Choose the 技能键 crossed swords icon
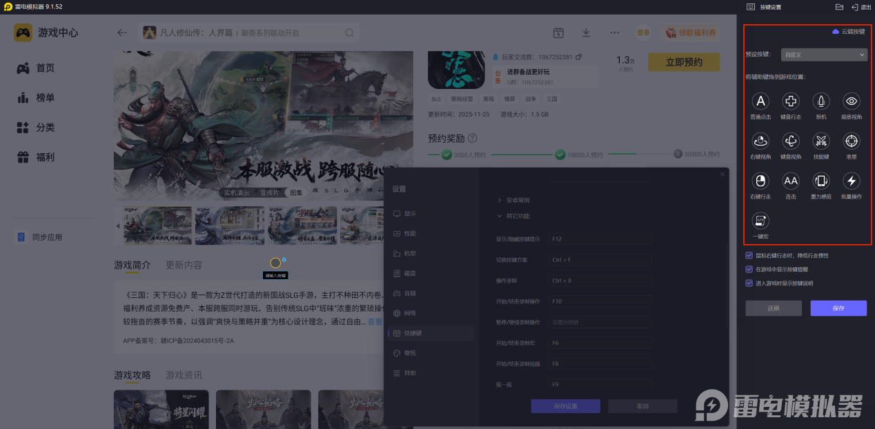This screenshot has width=875, height=429. (x=821, y=141)
